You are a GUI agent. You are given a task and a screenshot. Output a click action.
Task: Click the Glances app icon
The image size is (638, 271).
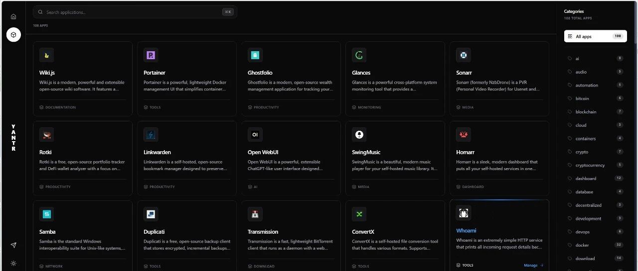click(x=359, y=55)
